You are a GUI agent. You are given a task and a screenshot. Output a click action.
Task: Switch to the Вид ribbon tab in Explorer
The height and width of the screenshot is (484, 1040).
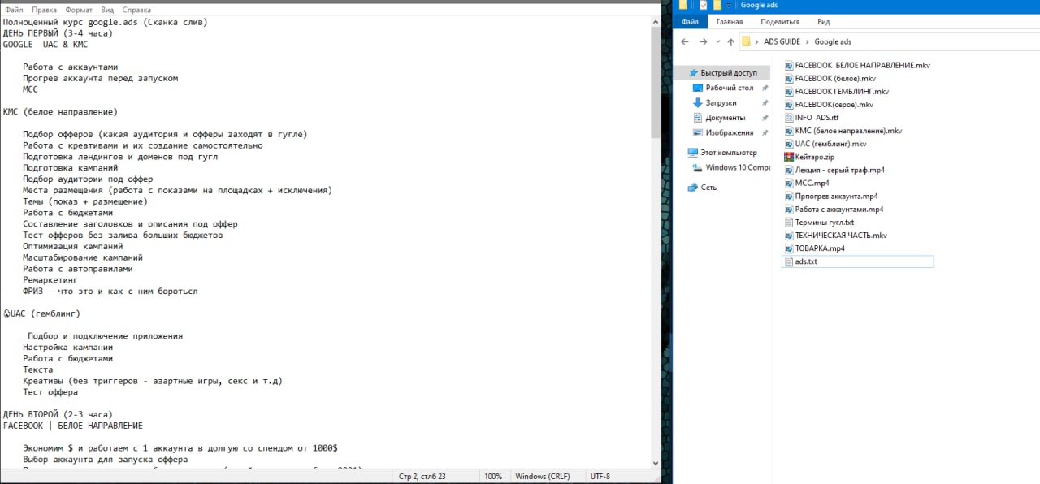(824, 22)
